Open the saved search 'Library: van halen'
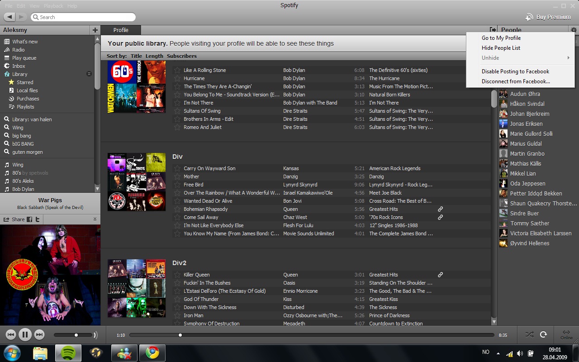The image size is (579, 362). (32, 119)
